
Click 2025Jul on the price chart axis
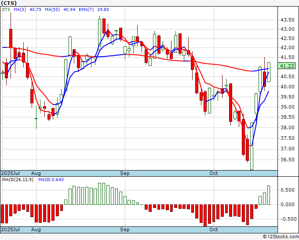(x=11, y=173)
